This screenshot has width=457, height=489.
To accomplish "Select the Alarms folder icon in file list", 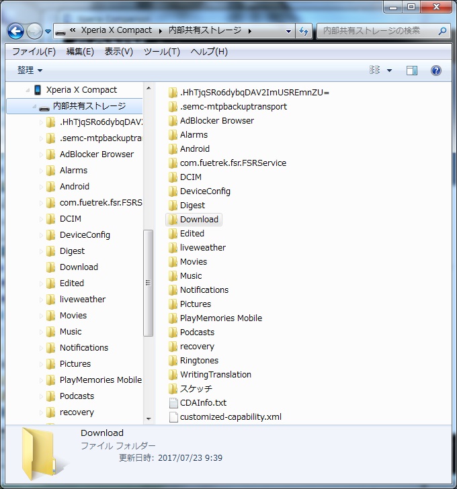I will coord(173,135).
